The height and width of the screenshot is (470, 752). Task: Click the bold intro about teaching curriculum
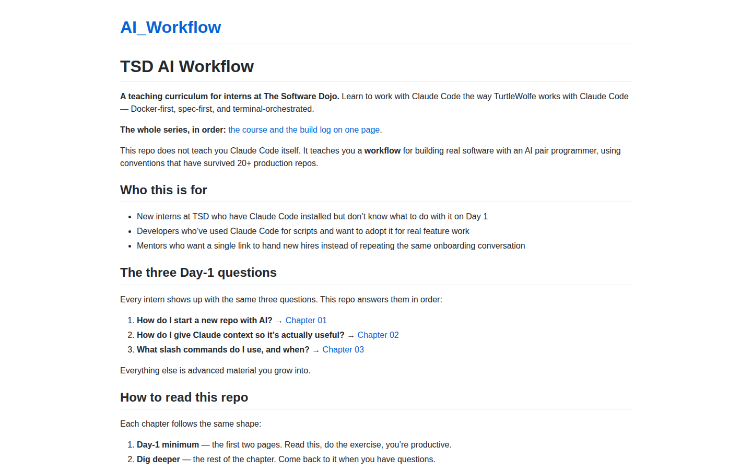coord(230,96)
